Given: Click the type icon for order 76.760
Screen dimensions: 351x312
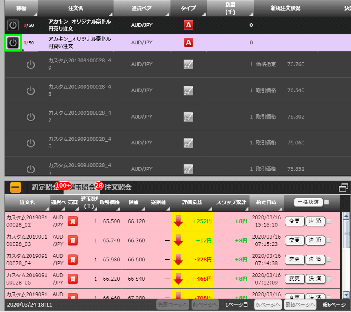Looking at the screenshot, I should click(x=189, y=65).
